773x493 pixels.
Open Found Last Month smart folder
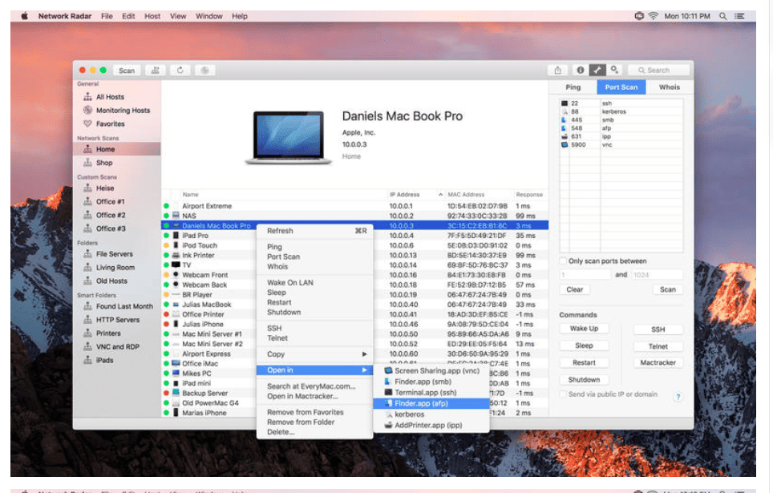pos(124,306)
